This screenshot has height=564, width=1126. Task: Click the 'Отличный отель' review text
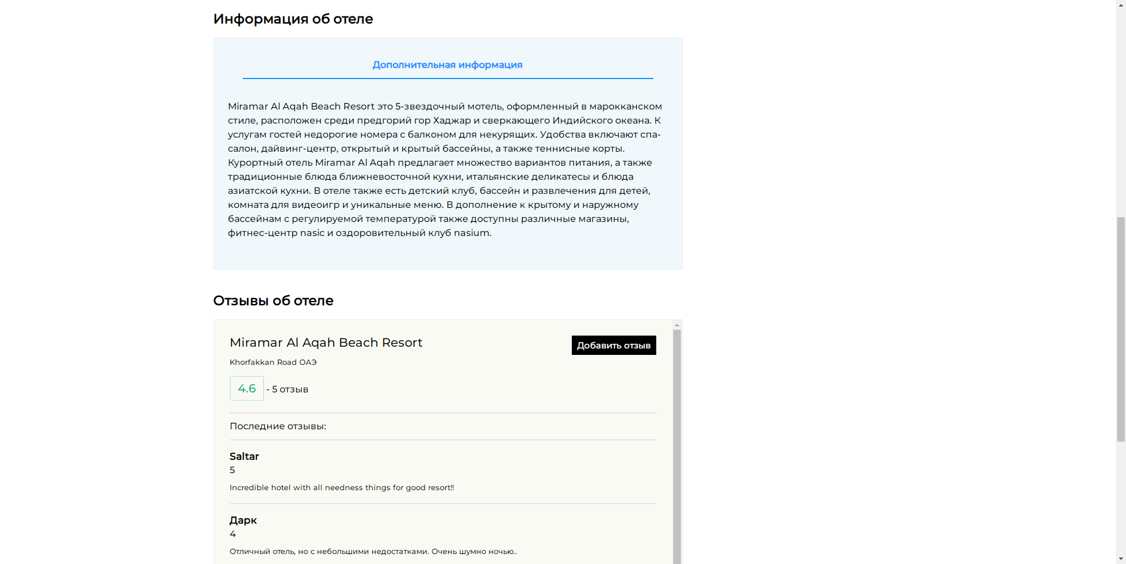[374, 552]
